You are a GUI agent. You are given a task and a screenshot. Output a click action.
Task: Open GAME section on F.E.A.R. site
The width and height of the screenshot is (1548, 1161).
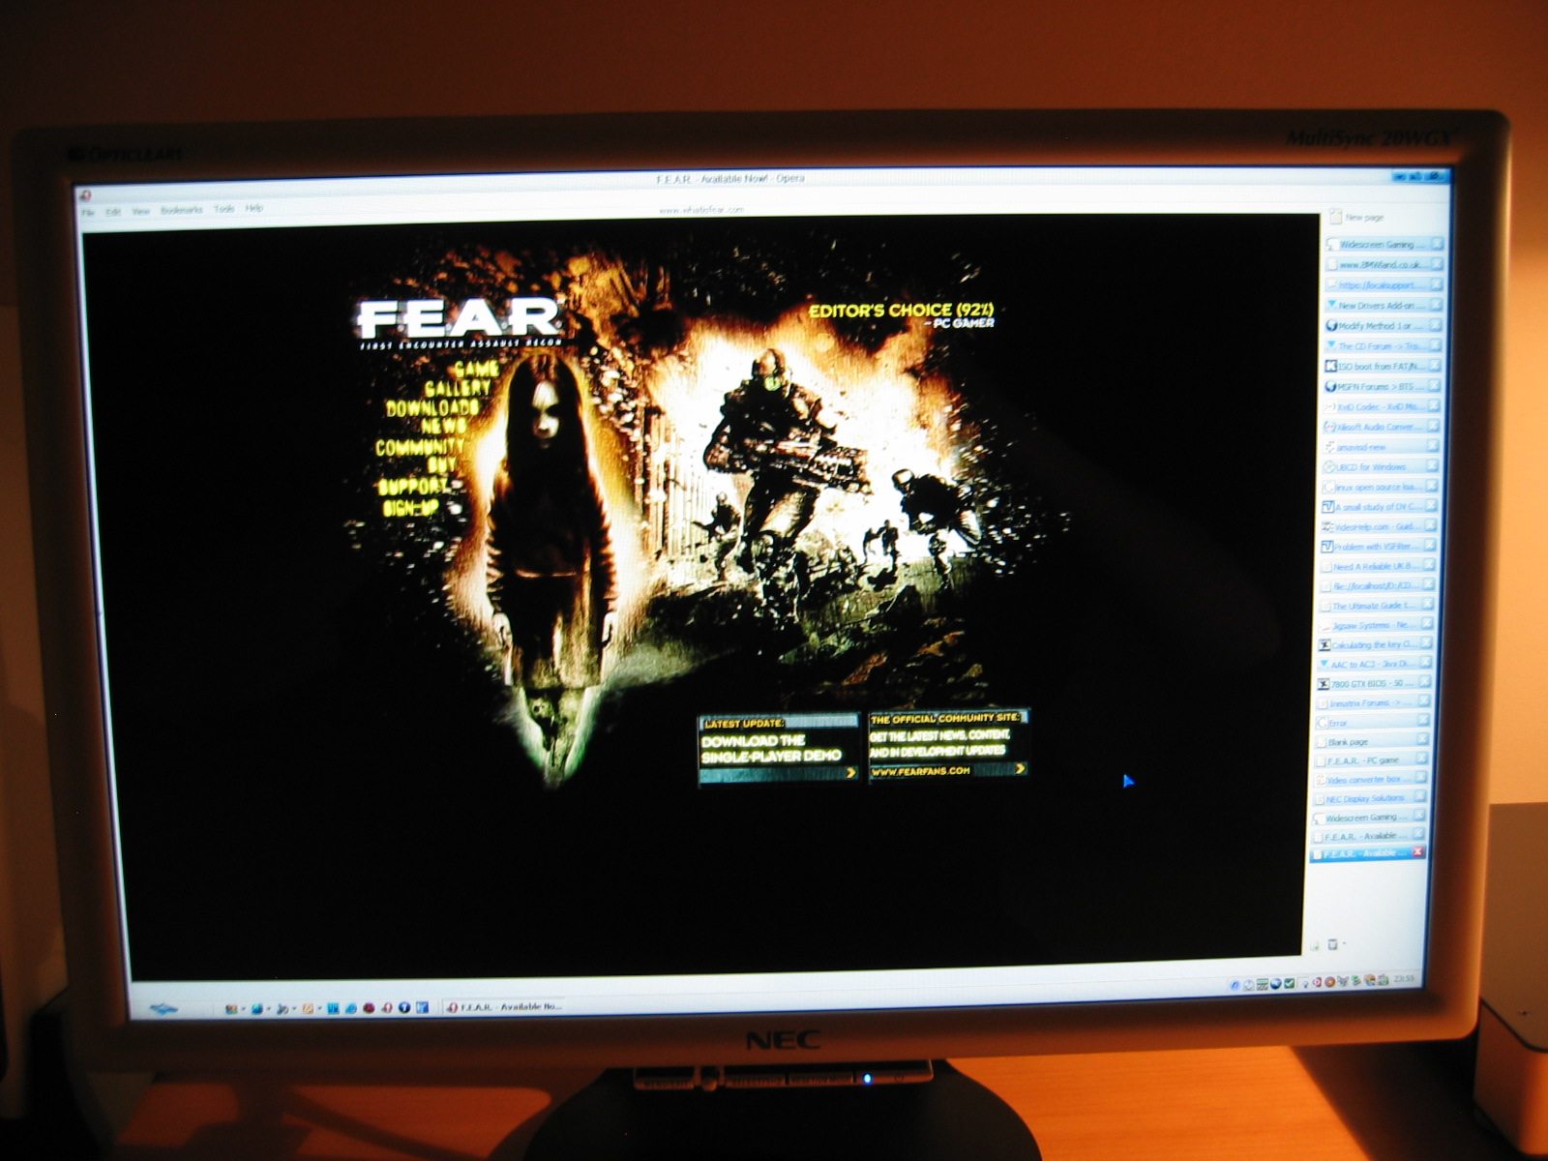coord(477,369)
